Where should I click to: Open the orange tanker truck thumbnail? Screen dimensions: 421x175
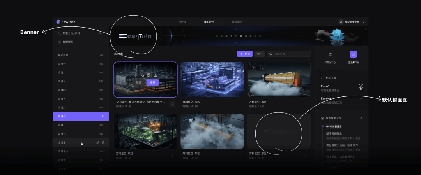pos(279,80)
